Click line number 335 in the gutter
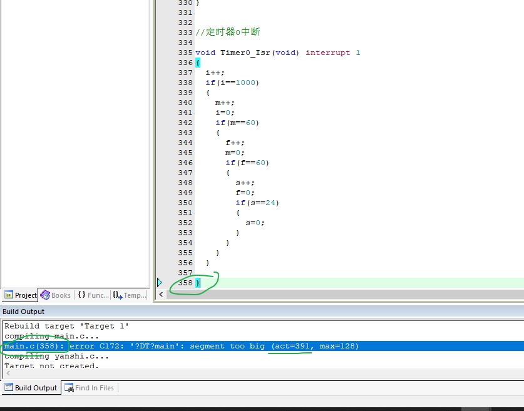 185,53
